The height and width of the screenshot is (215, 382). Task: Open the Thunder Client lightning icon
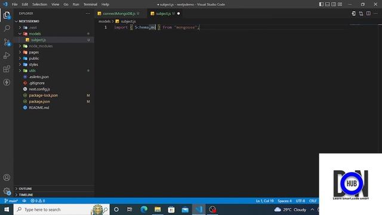click(x=7, y=82)
